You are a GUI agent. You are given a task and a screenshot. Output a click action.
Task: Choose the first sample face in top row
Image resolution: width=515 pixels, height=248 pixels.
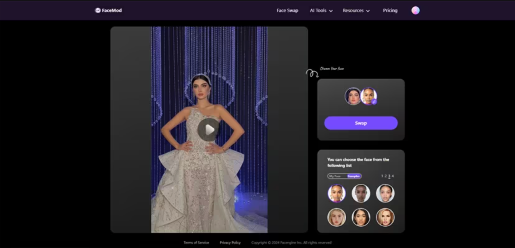point(337,193)
